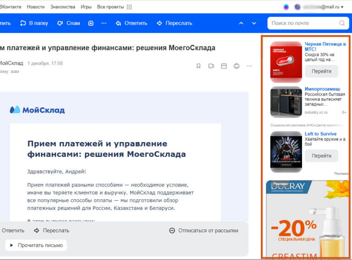Open the three-dot menu in message header

click(249, 66)
